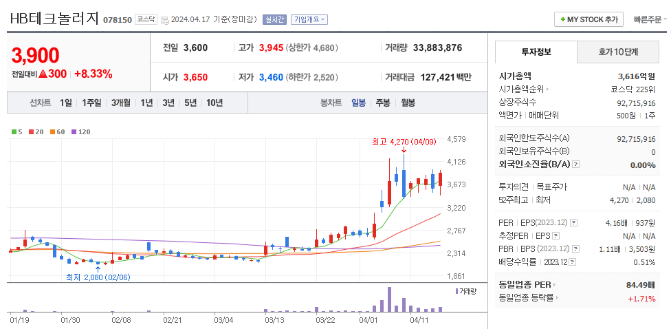Click the calendar icon beside the 2024.04.17 date
This screenshot has width=671, height=329.
click(x=165, y=20)
